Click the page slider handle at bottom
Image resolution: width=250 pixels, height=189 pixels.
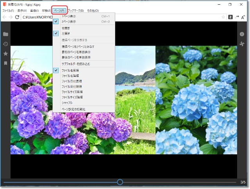coord(120,182)
